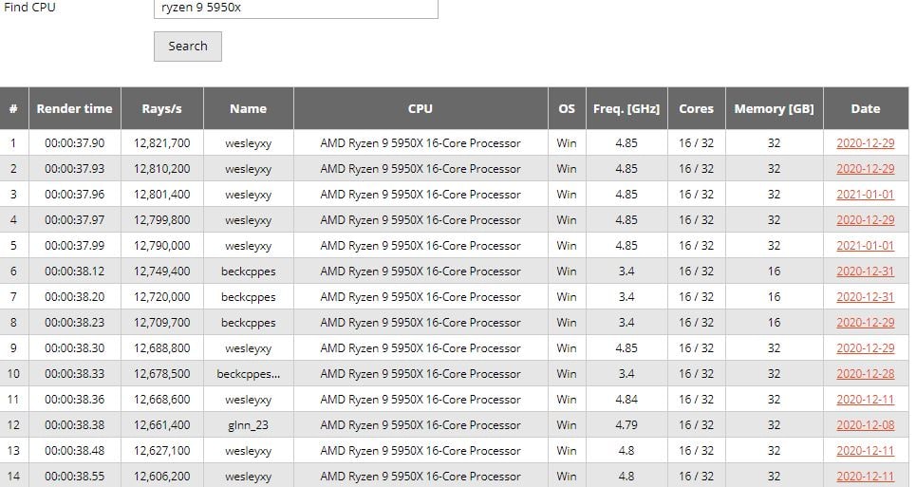Open the 2020-12-29 date link in row 4
Screen dimensions: 916x487
865,220
